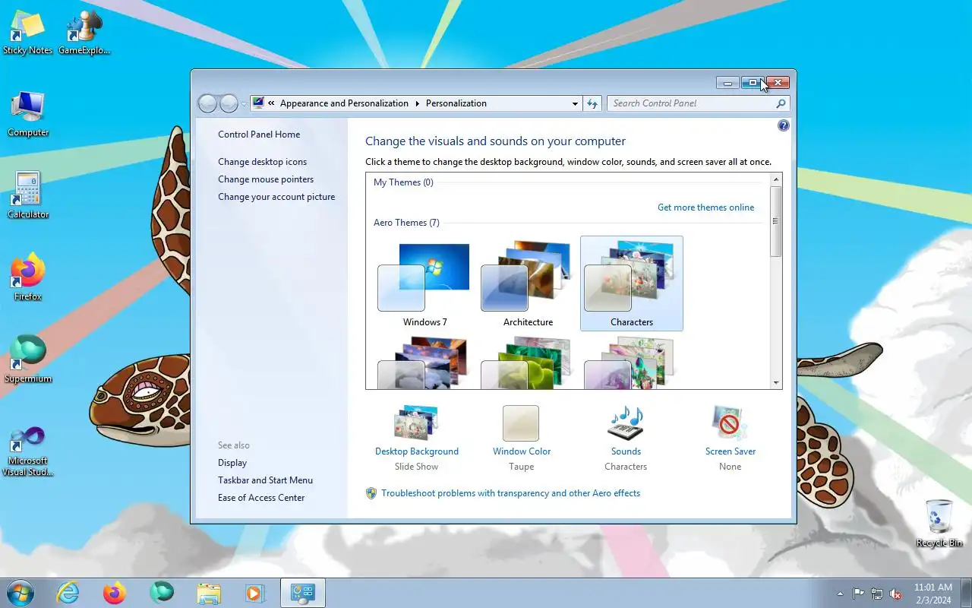
Task: Open Supermium from the taskbar
Action: tap(162, 593)
